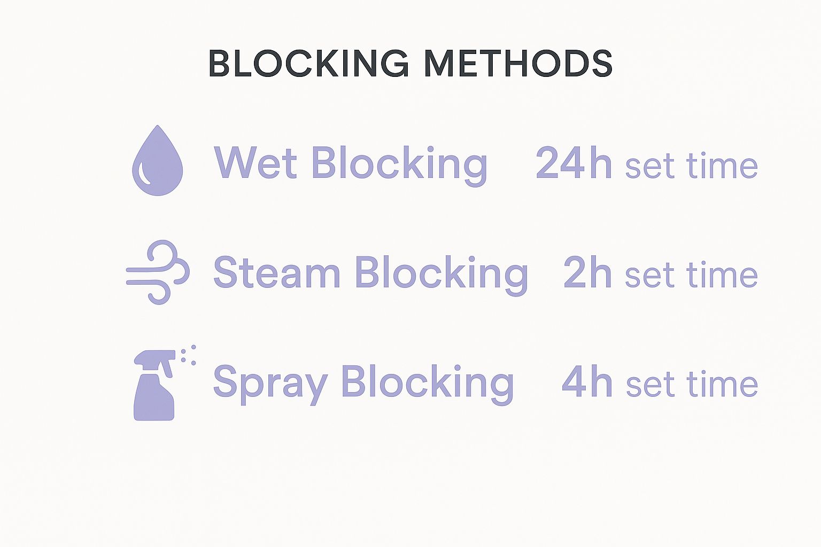Click Blocking in the Wet Blocking label
821x547 pixels.
pyautogui.click(x=399, y=165)
